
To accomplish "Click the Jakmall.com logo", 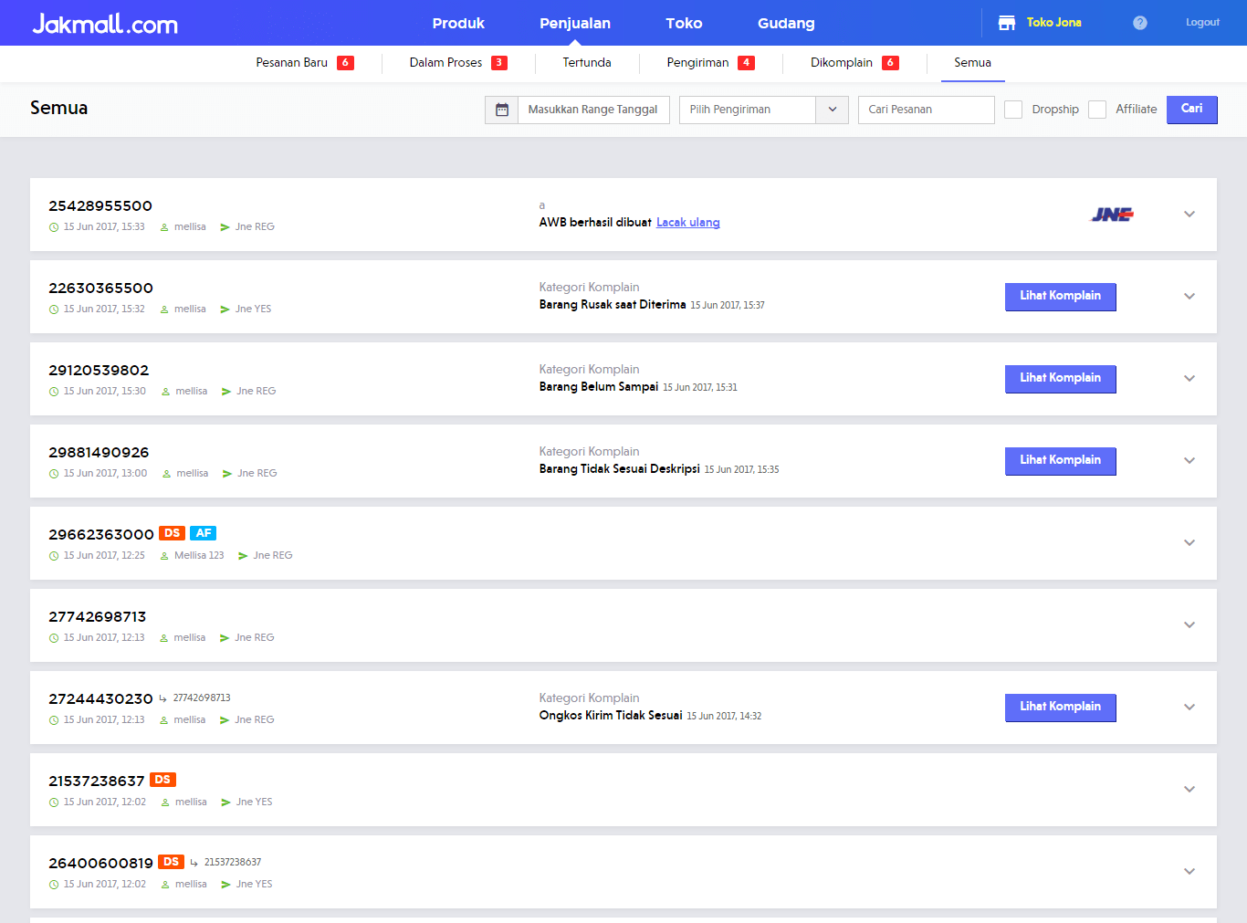I will point(105,24).
